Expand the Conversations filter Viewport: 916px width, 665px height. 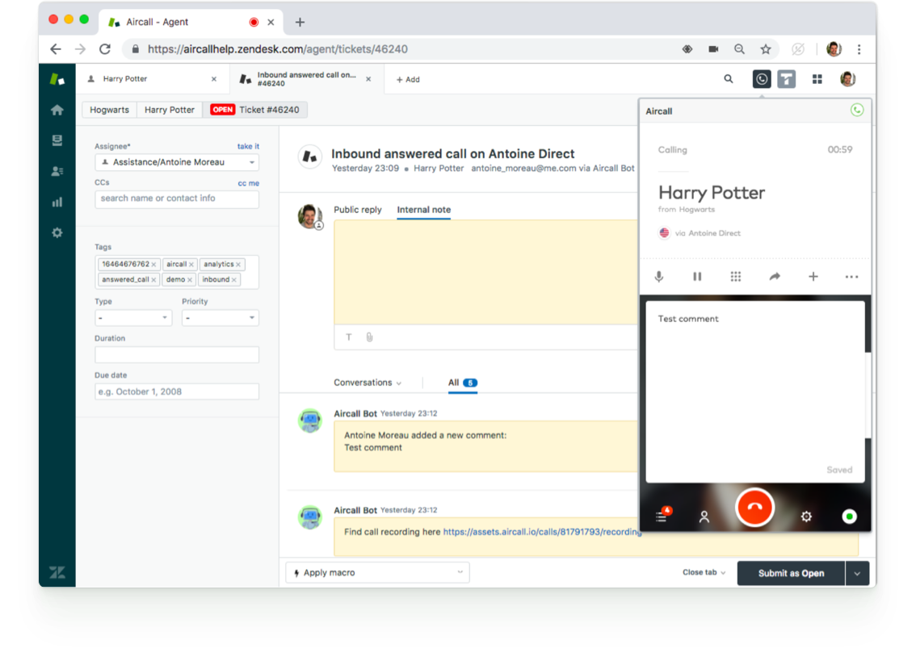pyautogui.click(x=368, y=383)
